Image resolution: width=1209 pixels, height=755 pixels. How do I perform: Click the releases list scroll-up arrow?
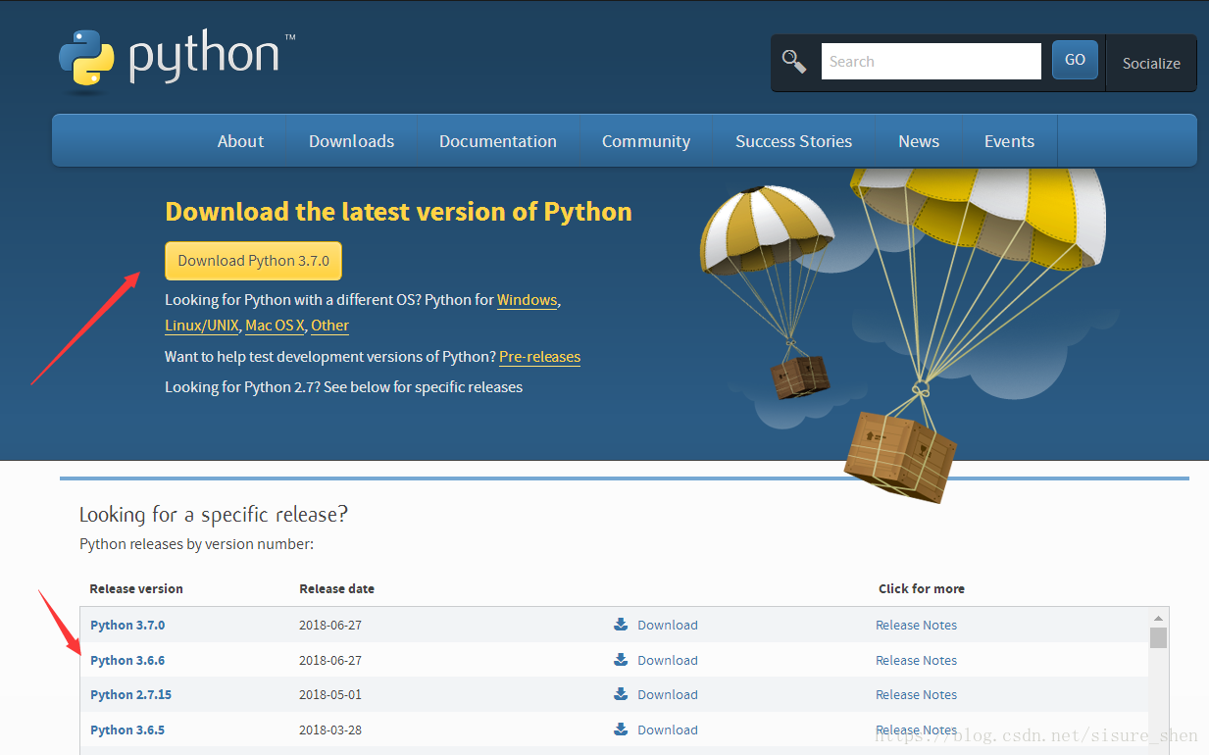(1158, 618)
